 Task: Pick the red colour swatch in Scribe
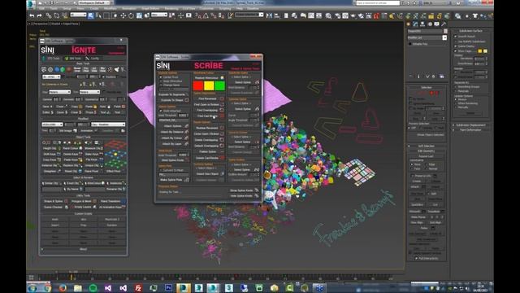198,85
